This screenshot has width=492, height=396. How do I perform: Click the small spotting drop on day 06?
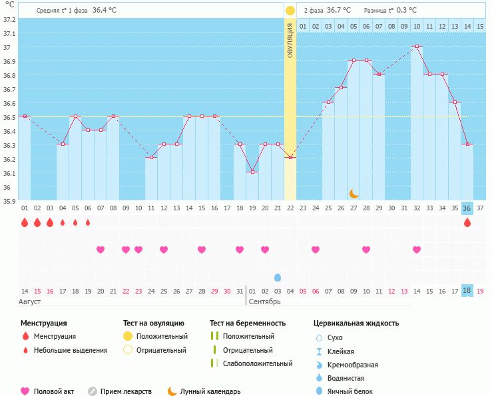pos(88,222)
